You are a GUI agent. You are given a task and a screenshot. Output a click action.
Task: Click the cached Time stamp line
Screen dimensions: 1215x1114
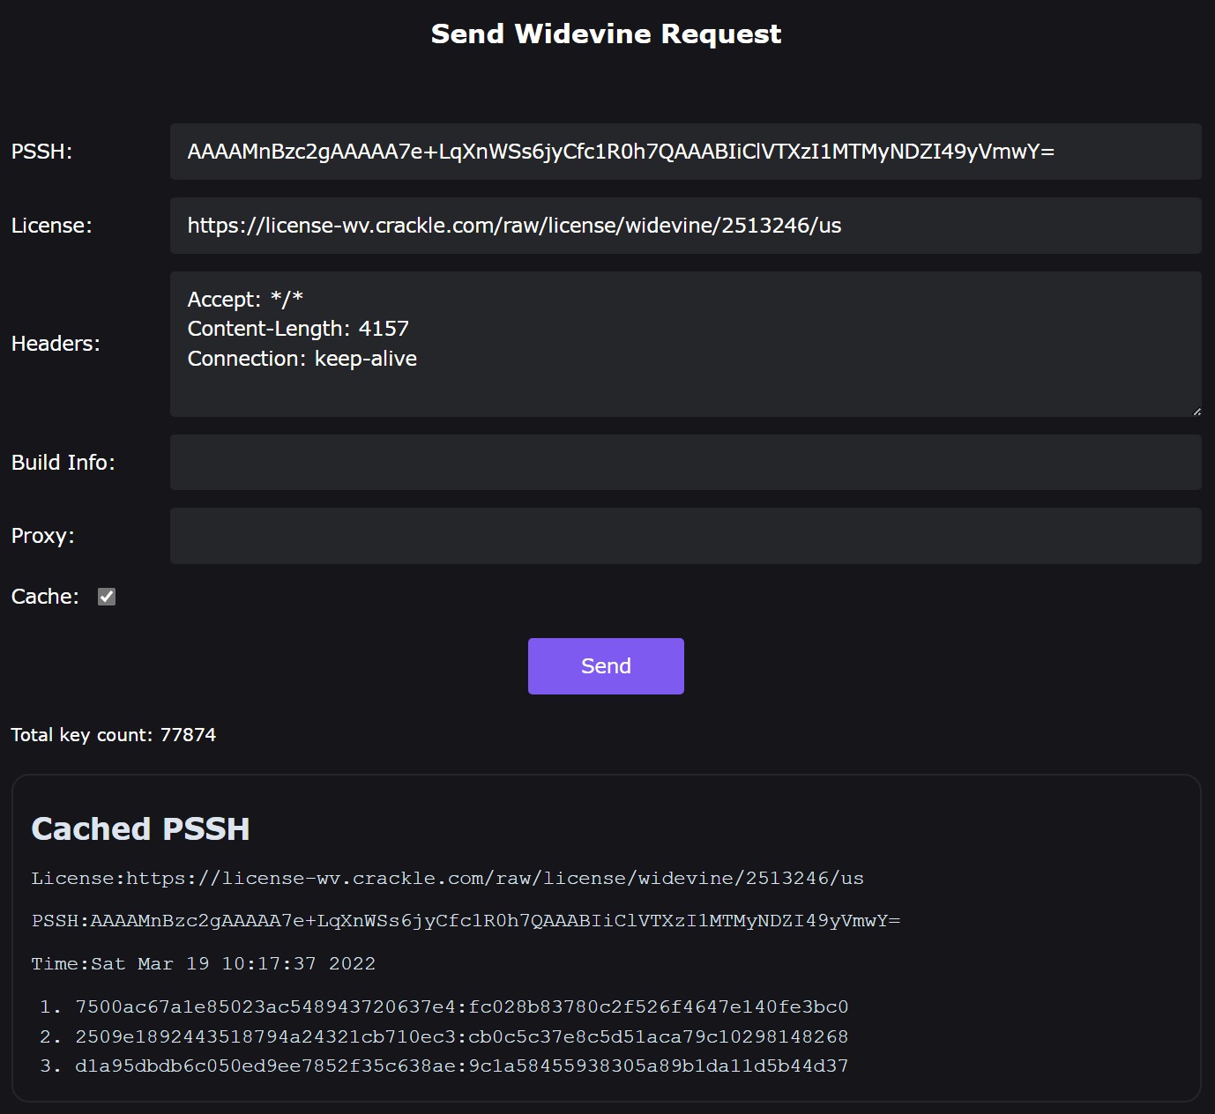point(203,963)
